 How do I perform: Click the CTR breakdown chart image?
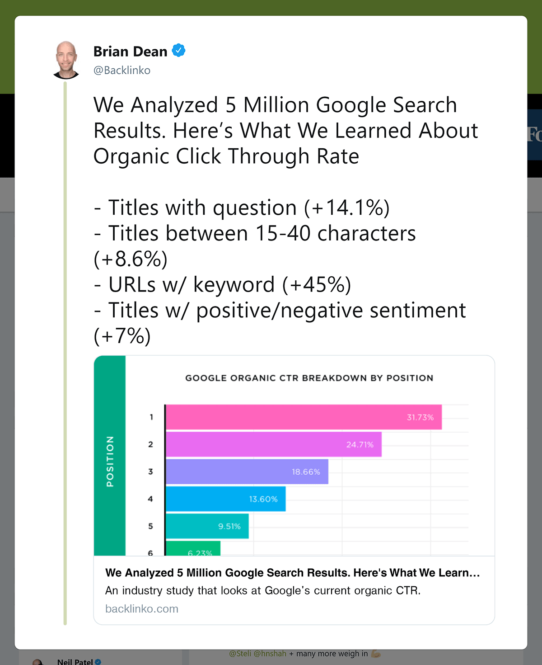click(294, 456)
